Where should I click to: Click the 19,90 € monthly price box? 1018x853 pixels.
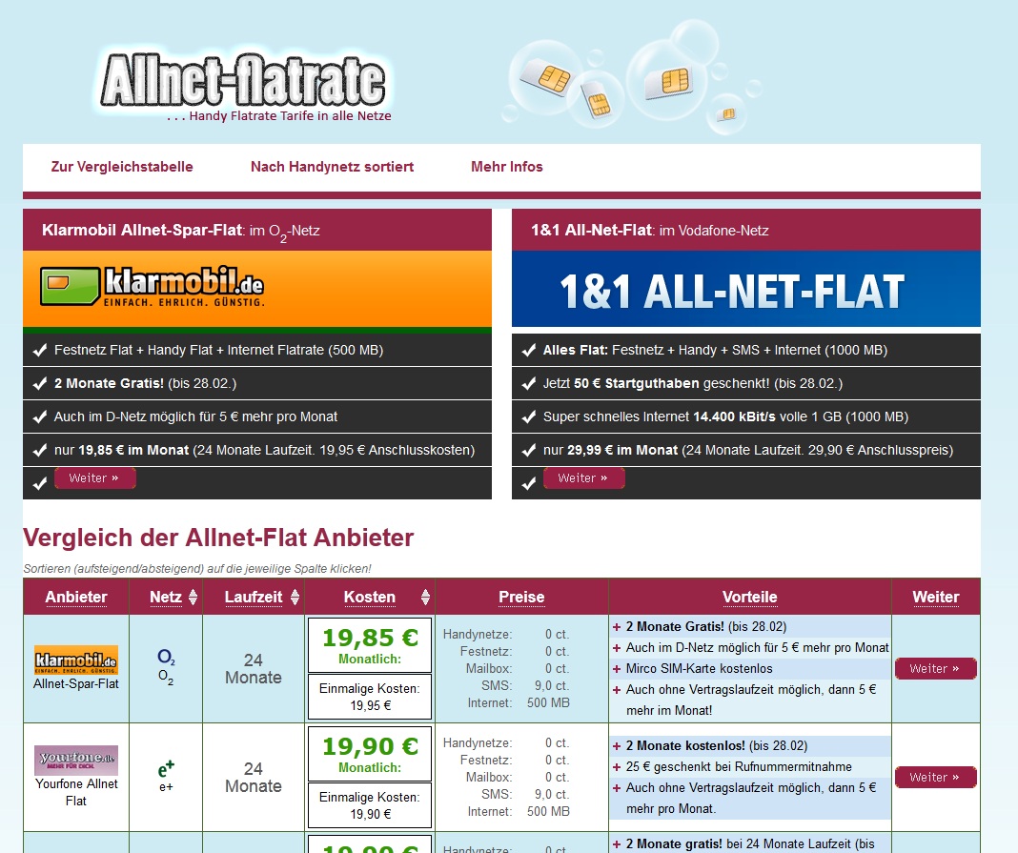click(370, 754)
